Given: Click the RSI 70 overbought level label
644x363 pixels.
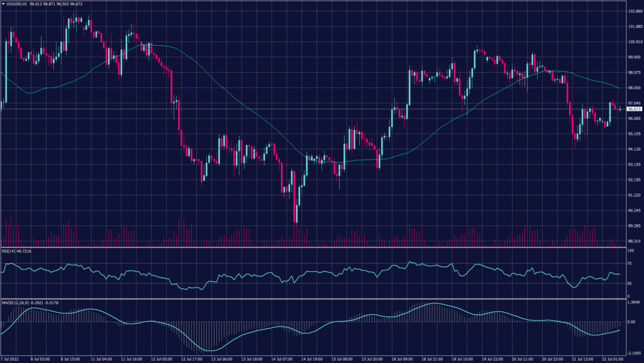Looking at the screenshot, I should [630, 264].
